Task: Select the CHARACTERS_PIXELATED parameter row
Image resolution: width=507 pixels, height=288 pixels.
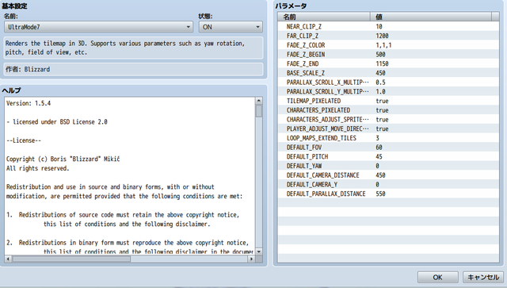Action: [388, 110]
